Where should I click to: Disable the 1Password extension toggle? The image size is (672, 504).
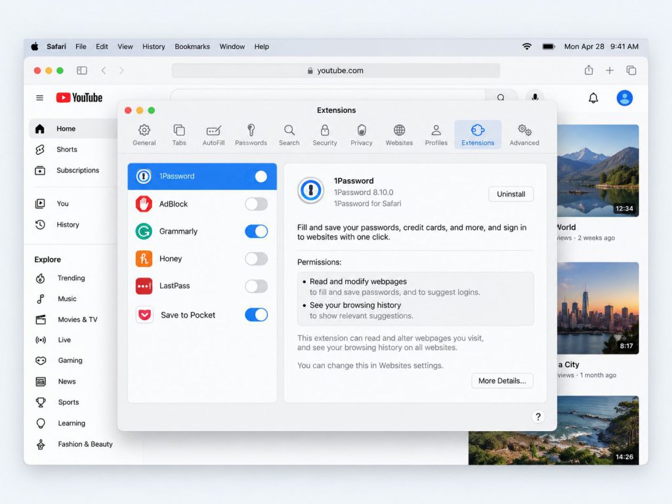(257, 177)
